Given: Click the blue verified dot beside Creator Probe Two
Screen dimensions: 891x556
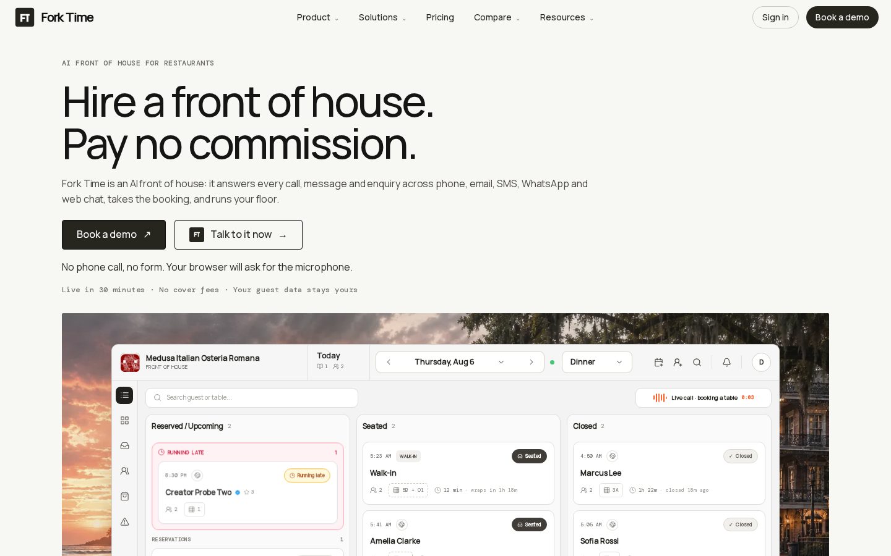Looking at the screenshot, I should coord(238,492).
